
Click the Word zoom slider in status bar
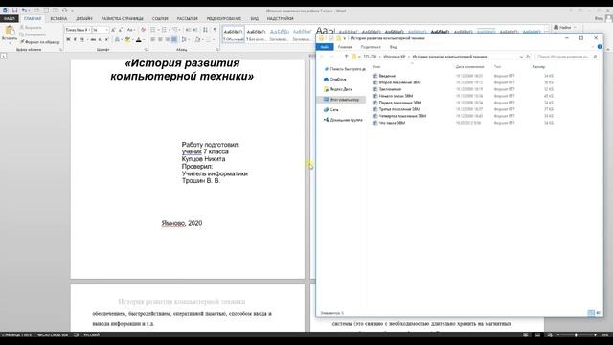click(576, 335)
